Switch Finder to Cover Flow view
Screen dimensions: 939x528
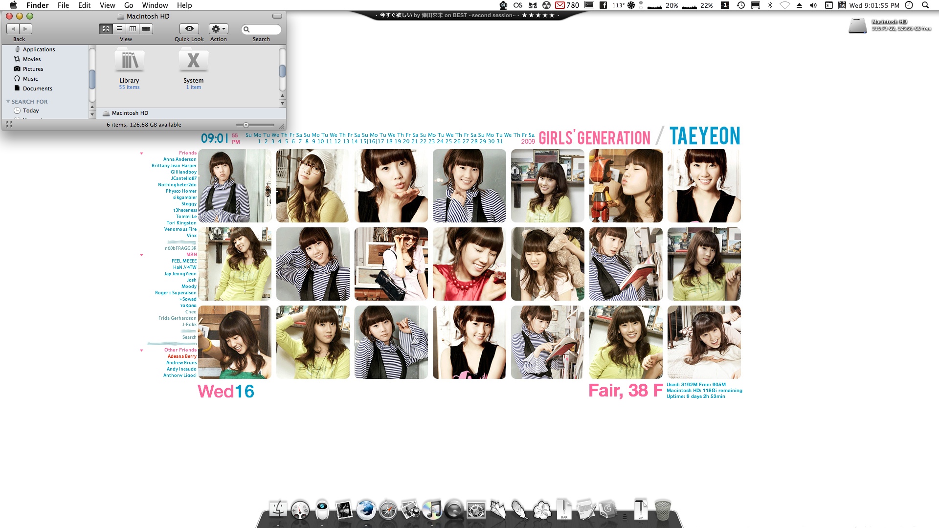146,29
